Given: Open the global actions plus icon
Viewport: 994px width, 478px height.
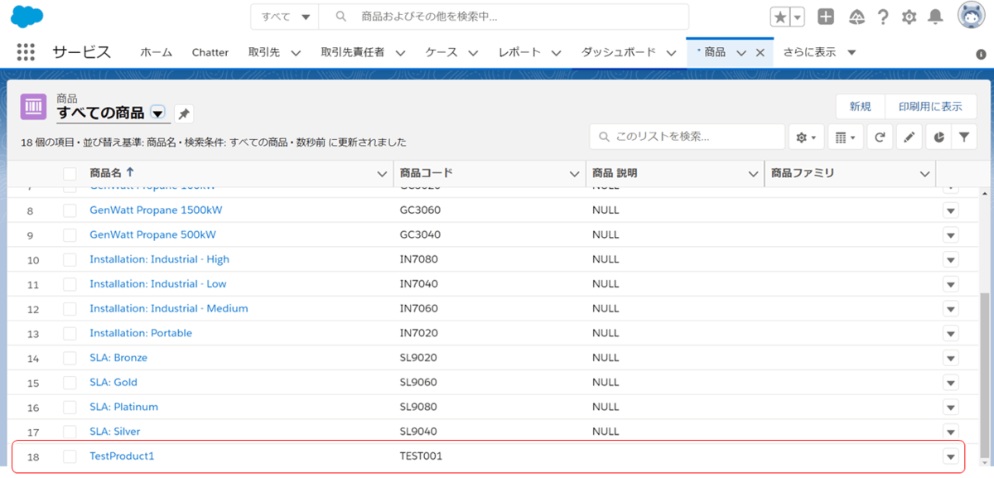Looking at the screenshot, I should tap(826, 17).
